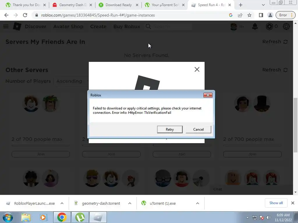Click the Chrome taskbar icon
298x223 pixels.
[62, 217]
